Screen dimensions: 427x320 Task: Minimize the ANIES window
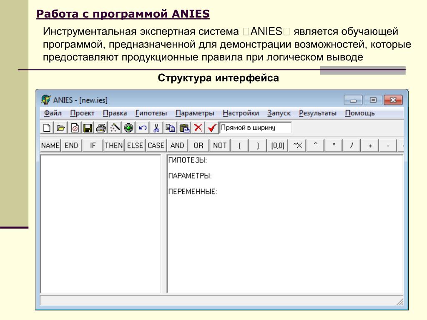pos(353,100)
